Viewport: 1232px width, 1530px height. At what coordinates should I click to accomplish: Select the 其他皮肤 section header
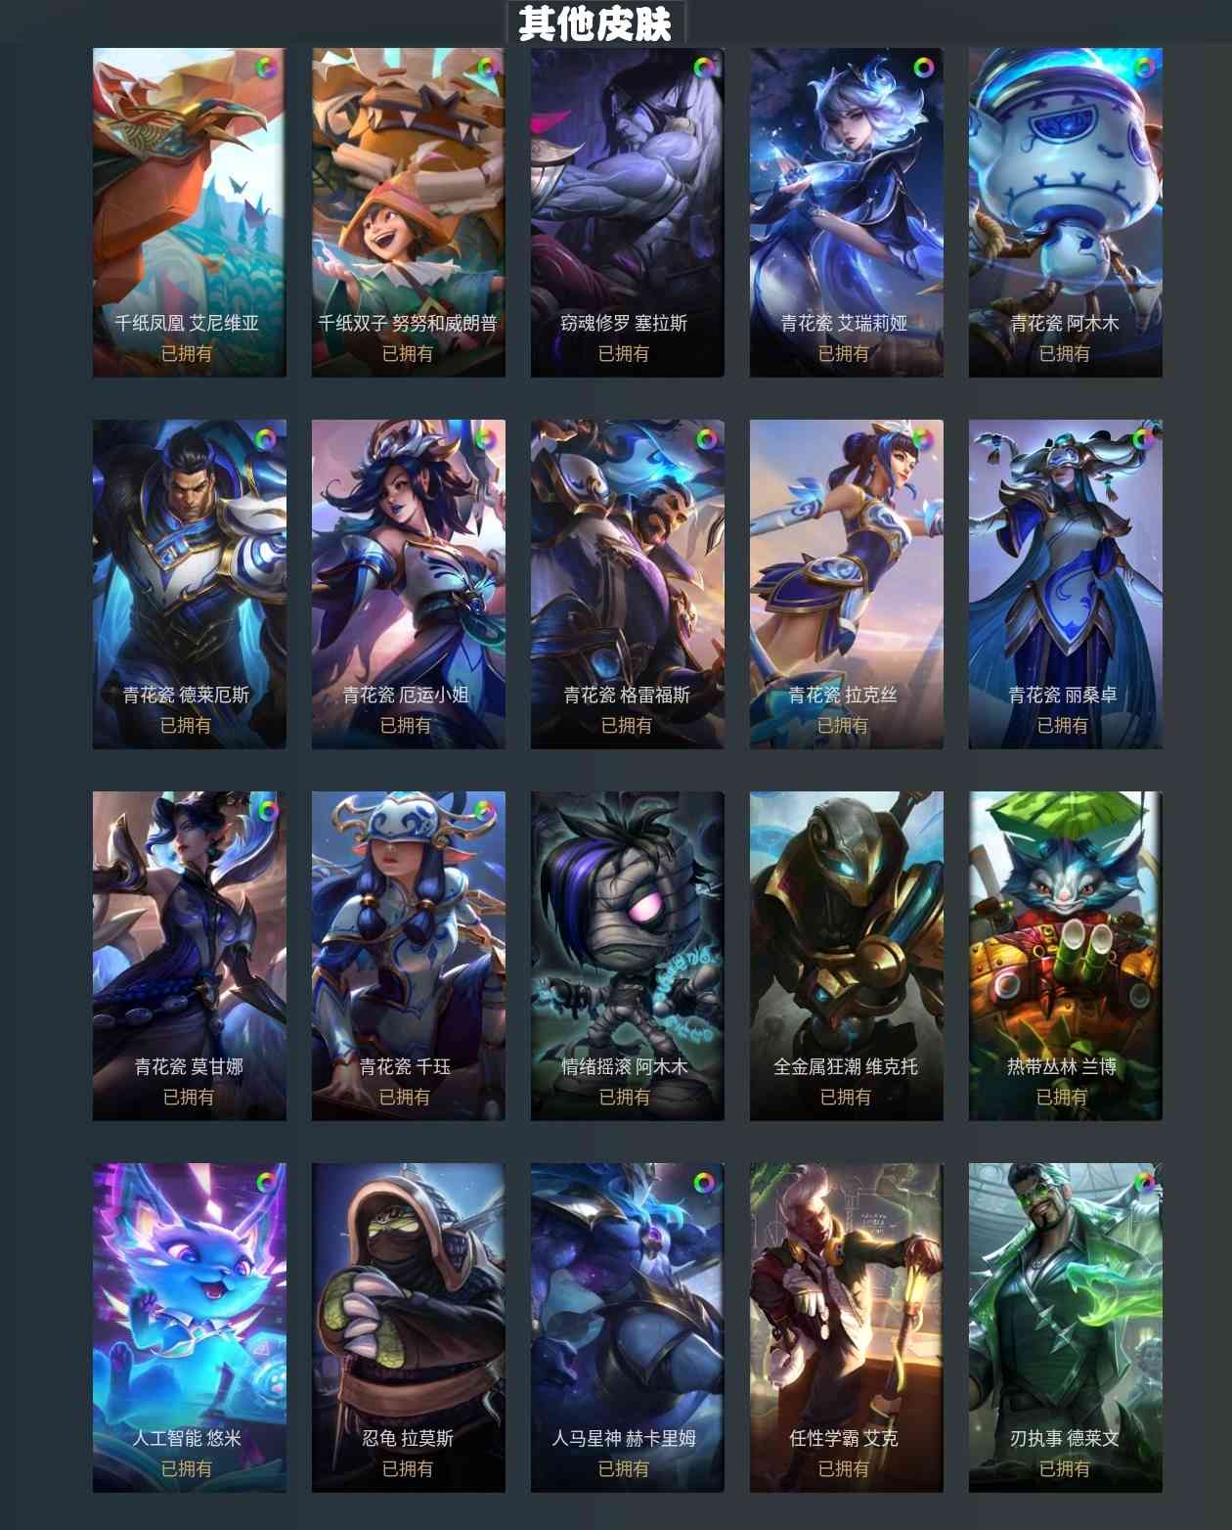coord(595,23)
